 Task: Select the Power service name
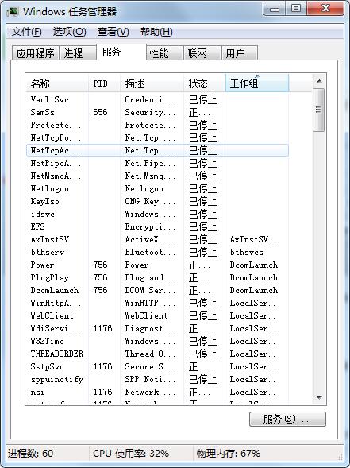[x=42, y=265]
